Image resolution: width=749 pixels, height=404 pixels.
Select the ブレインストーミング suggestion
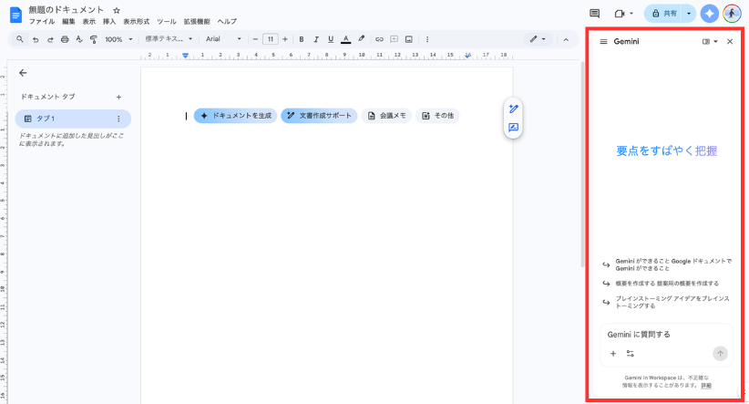tap(666, 302)
